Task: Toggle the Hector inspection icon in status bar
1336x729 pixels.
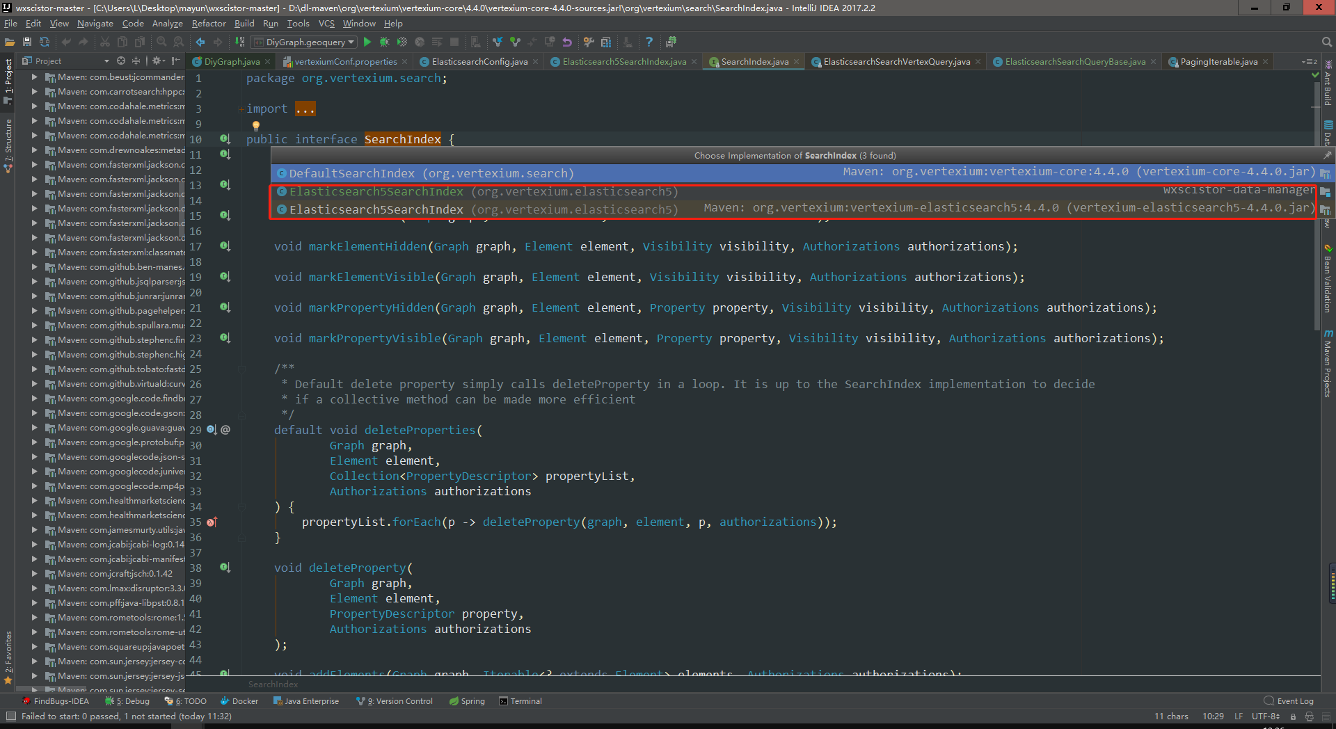Action: click(x=1310, y=716)
